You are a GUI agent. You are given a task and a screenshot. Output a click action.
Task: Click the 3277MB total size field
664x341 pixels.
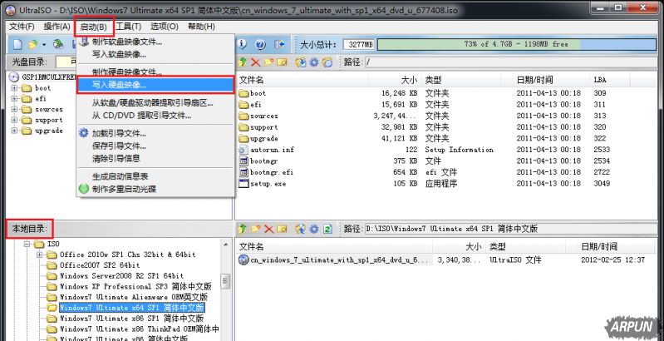point(359,44)
